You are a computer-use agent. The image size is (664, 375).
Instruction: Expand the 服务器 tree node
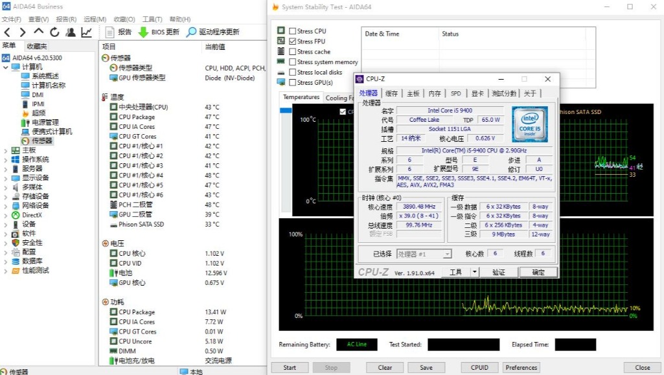coord(5,169)
